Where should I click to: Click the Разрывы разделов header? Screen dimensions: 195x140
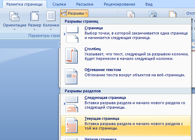coord(83,91)
